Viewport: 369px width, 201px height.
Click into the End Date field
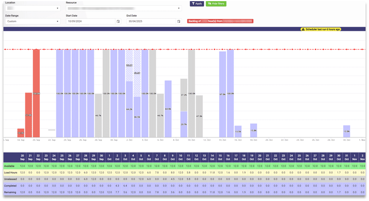point(151,21)
